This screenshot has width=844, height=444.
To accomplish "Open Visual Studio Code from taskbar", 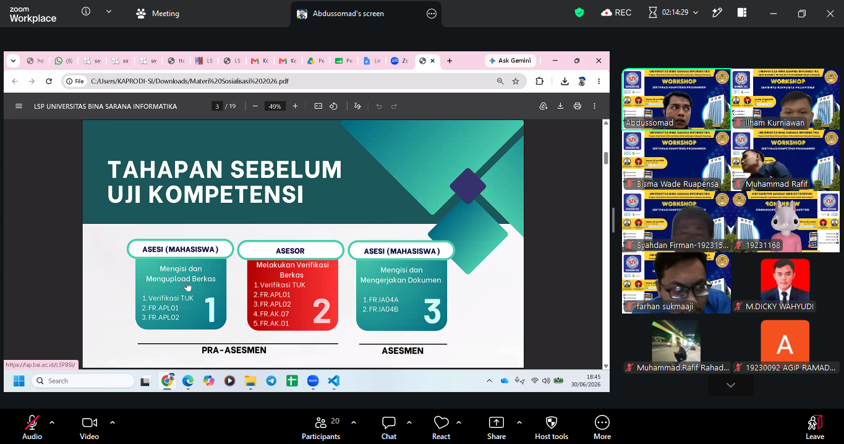I will click(x=334, y=381).
